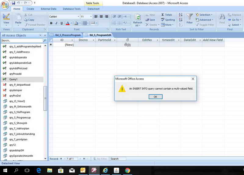
Task: Toggle Italic formatting
Action: 56,23
